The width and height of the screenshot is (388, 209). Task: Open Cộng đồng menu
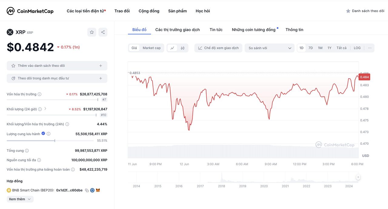tap(149, 11)
